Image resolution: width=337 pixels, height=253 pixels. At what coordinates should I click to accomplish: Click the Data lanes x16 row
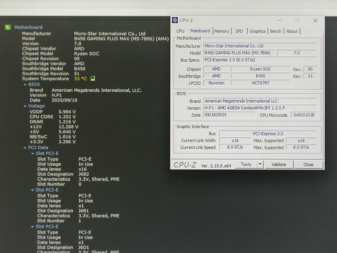click(62, 169)
